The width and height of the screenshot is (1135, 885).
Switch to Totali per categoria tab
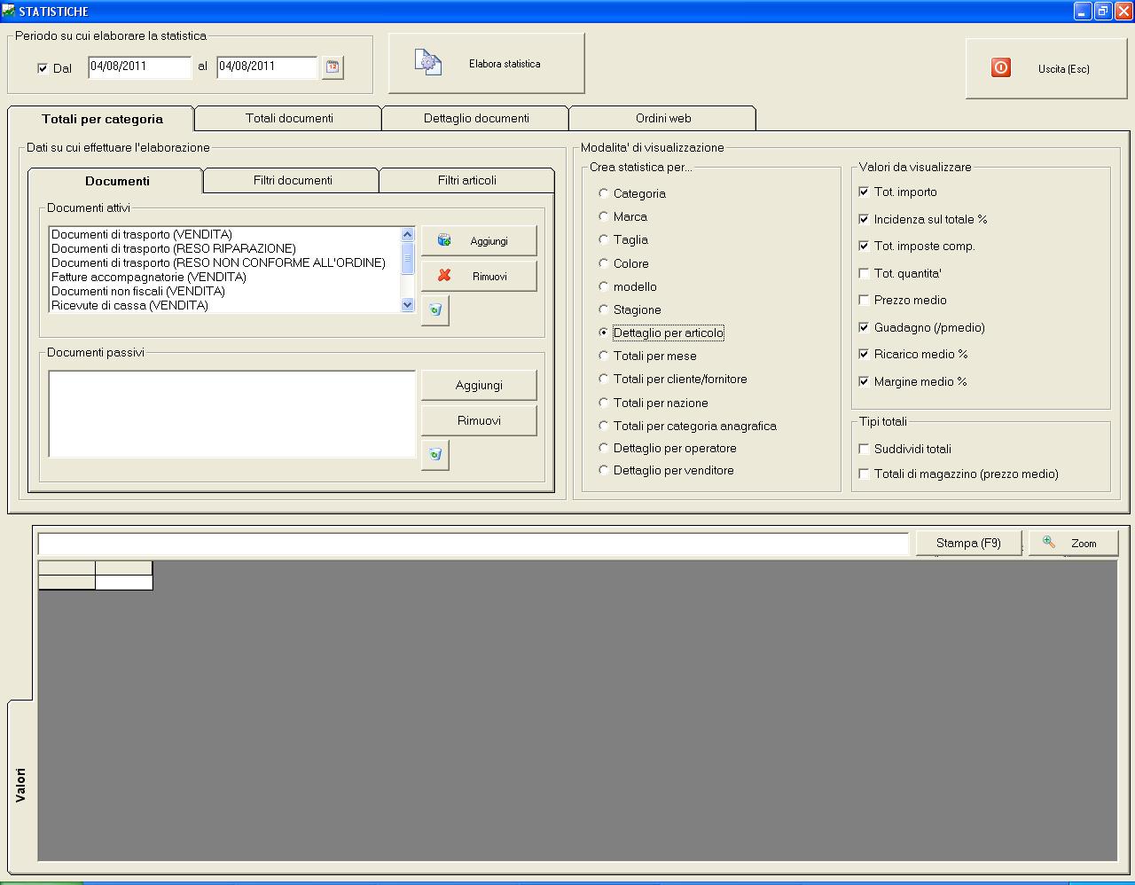[102, 119]
